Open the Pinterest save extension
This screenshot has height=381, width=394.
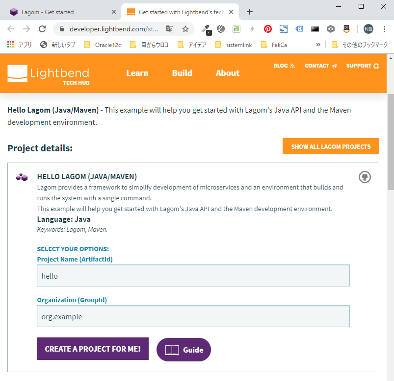(x=267, y=29)
